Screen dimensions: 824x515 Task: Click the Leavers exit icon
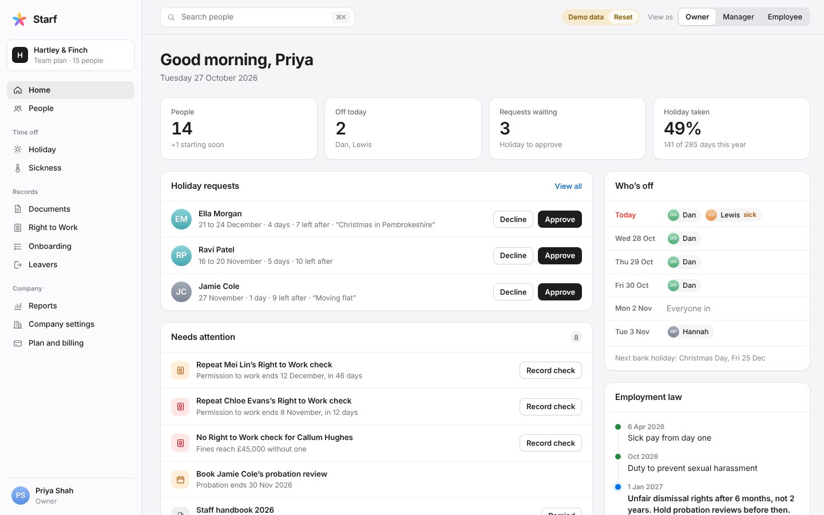(18, 265)
